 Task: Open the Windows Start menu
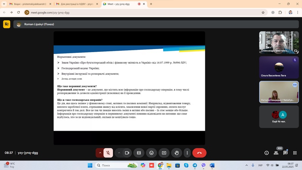pyautogui.click(x=90, y=165)
